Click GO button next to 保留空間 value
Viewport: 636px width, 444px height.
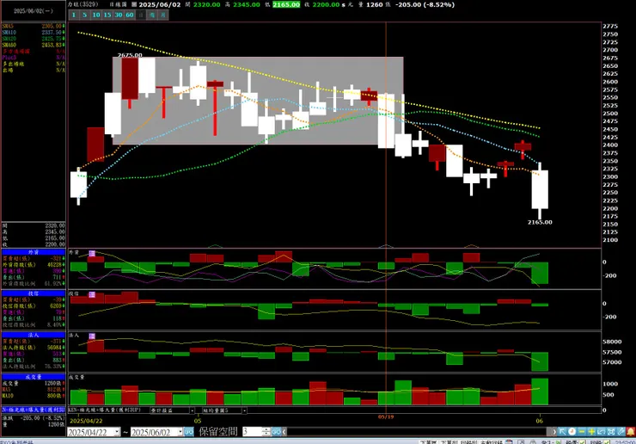pos(276,432)
